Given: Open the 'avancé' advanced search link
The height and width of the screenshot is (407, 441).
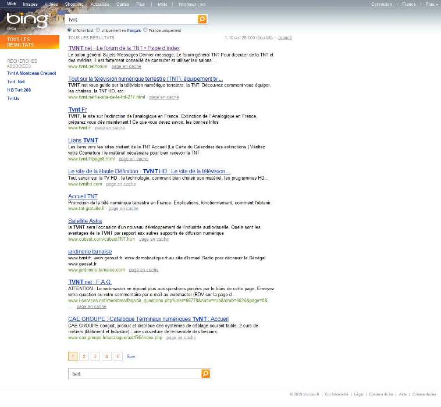Looking at the screenshot, I should click(284, 38).
